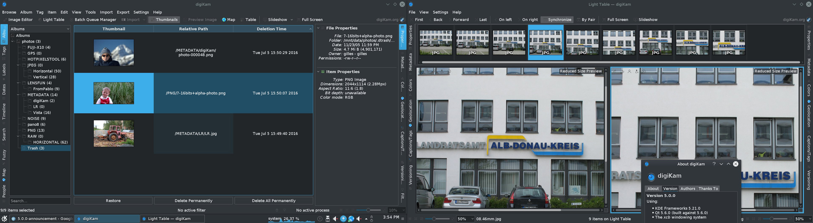
Task: Collapse the File Properties section
Action: (318, 28)
